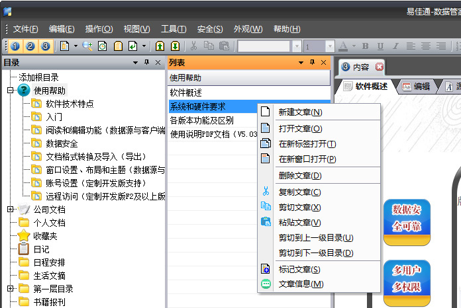Select 删除文章 in the context menu
461x308 pixels.
point(299,176)
